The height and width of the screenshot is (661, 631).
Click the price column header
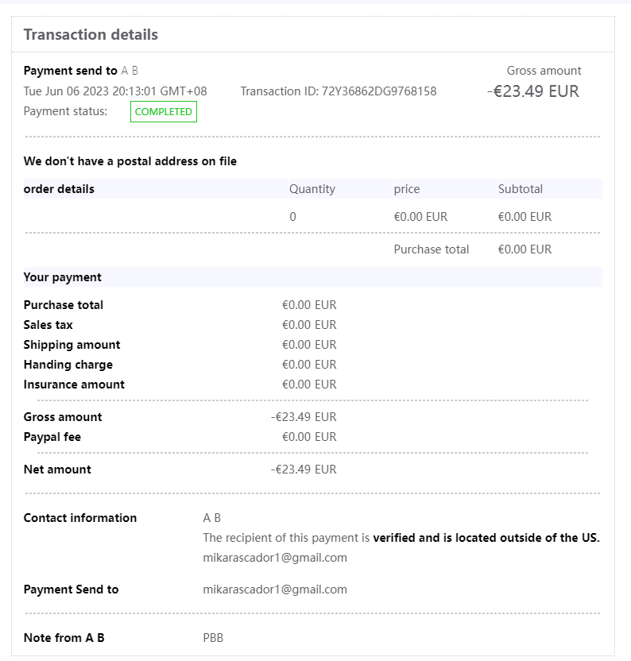pos(407,189)
